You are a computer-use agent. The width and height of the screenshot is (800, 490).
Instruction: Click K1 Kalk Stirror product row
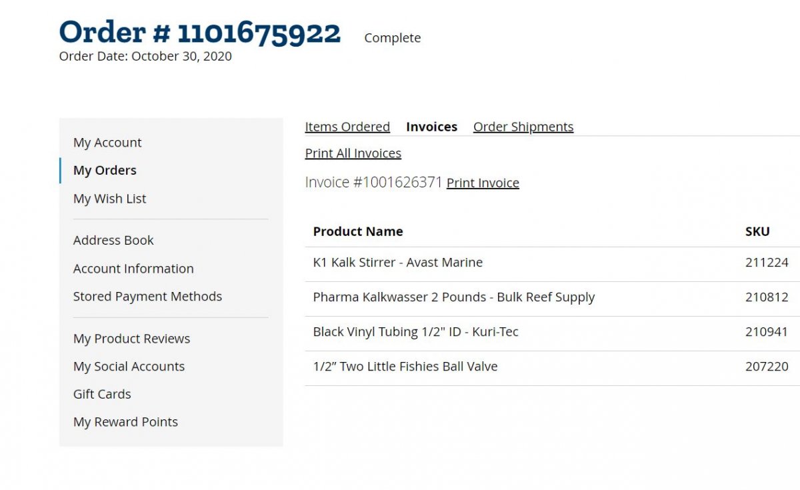pyautogui.click(x=397, y=263)
